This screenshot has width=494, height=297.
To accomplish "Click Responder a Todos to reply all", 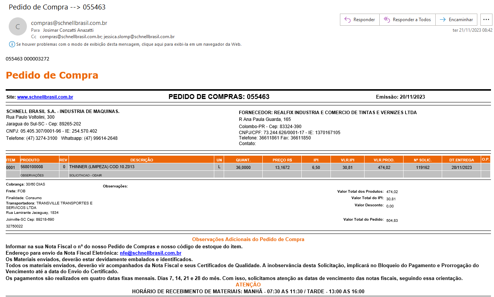I will [407, 20].
